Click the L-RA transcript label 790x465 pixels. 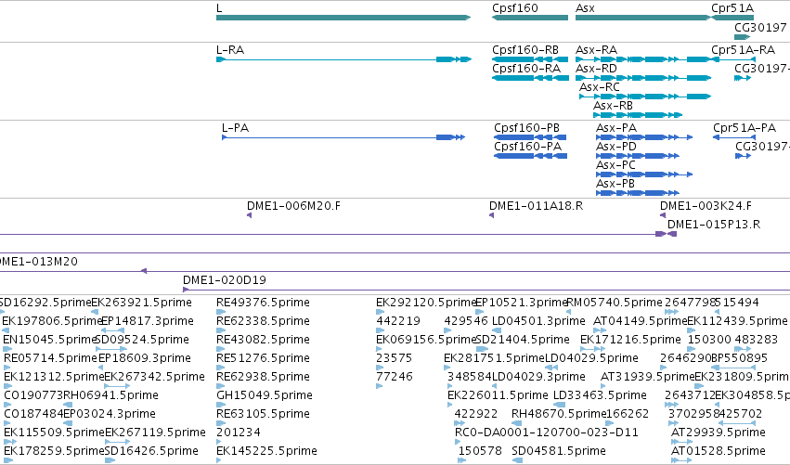[230, 50]
